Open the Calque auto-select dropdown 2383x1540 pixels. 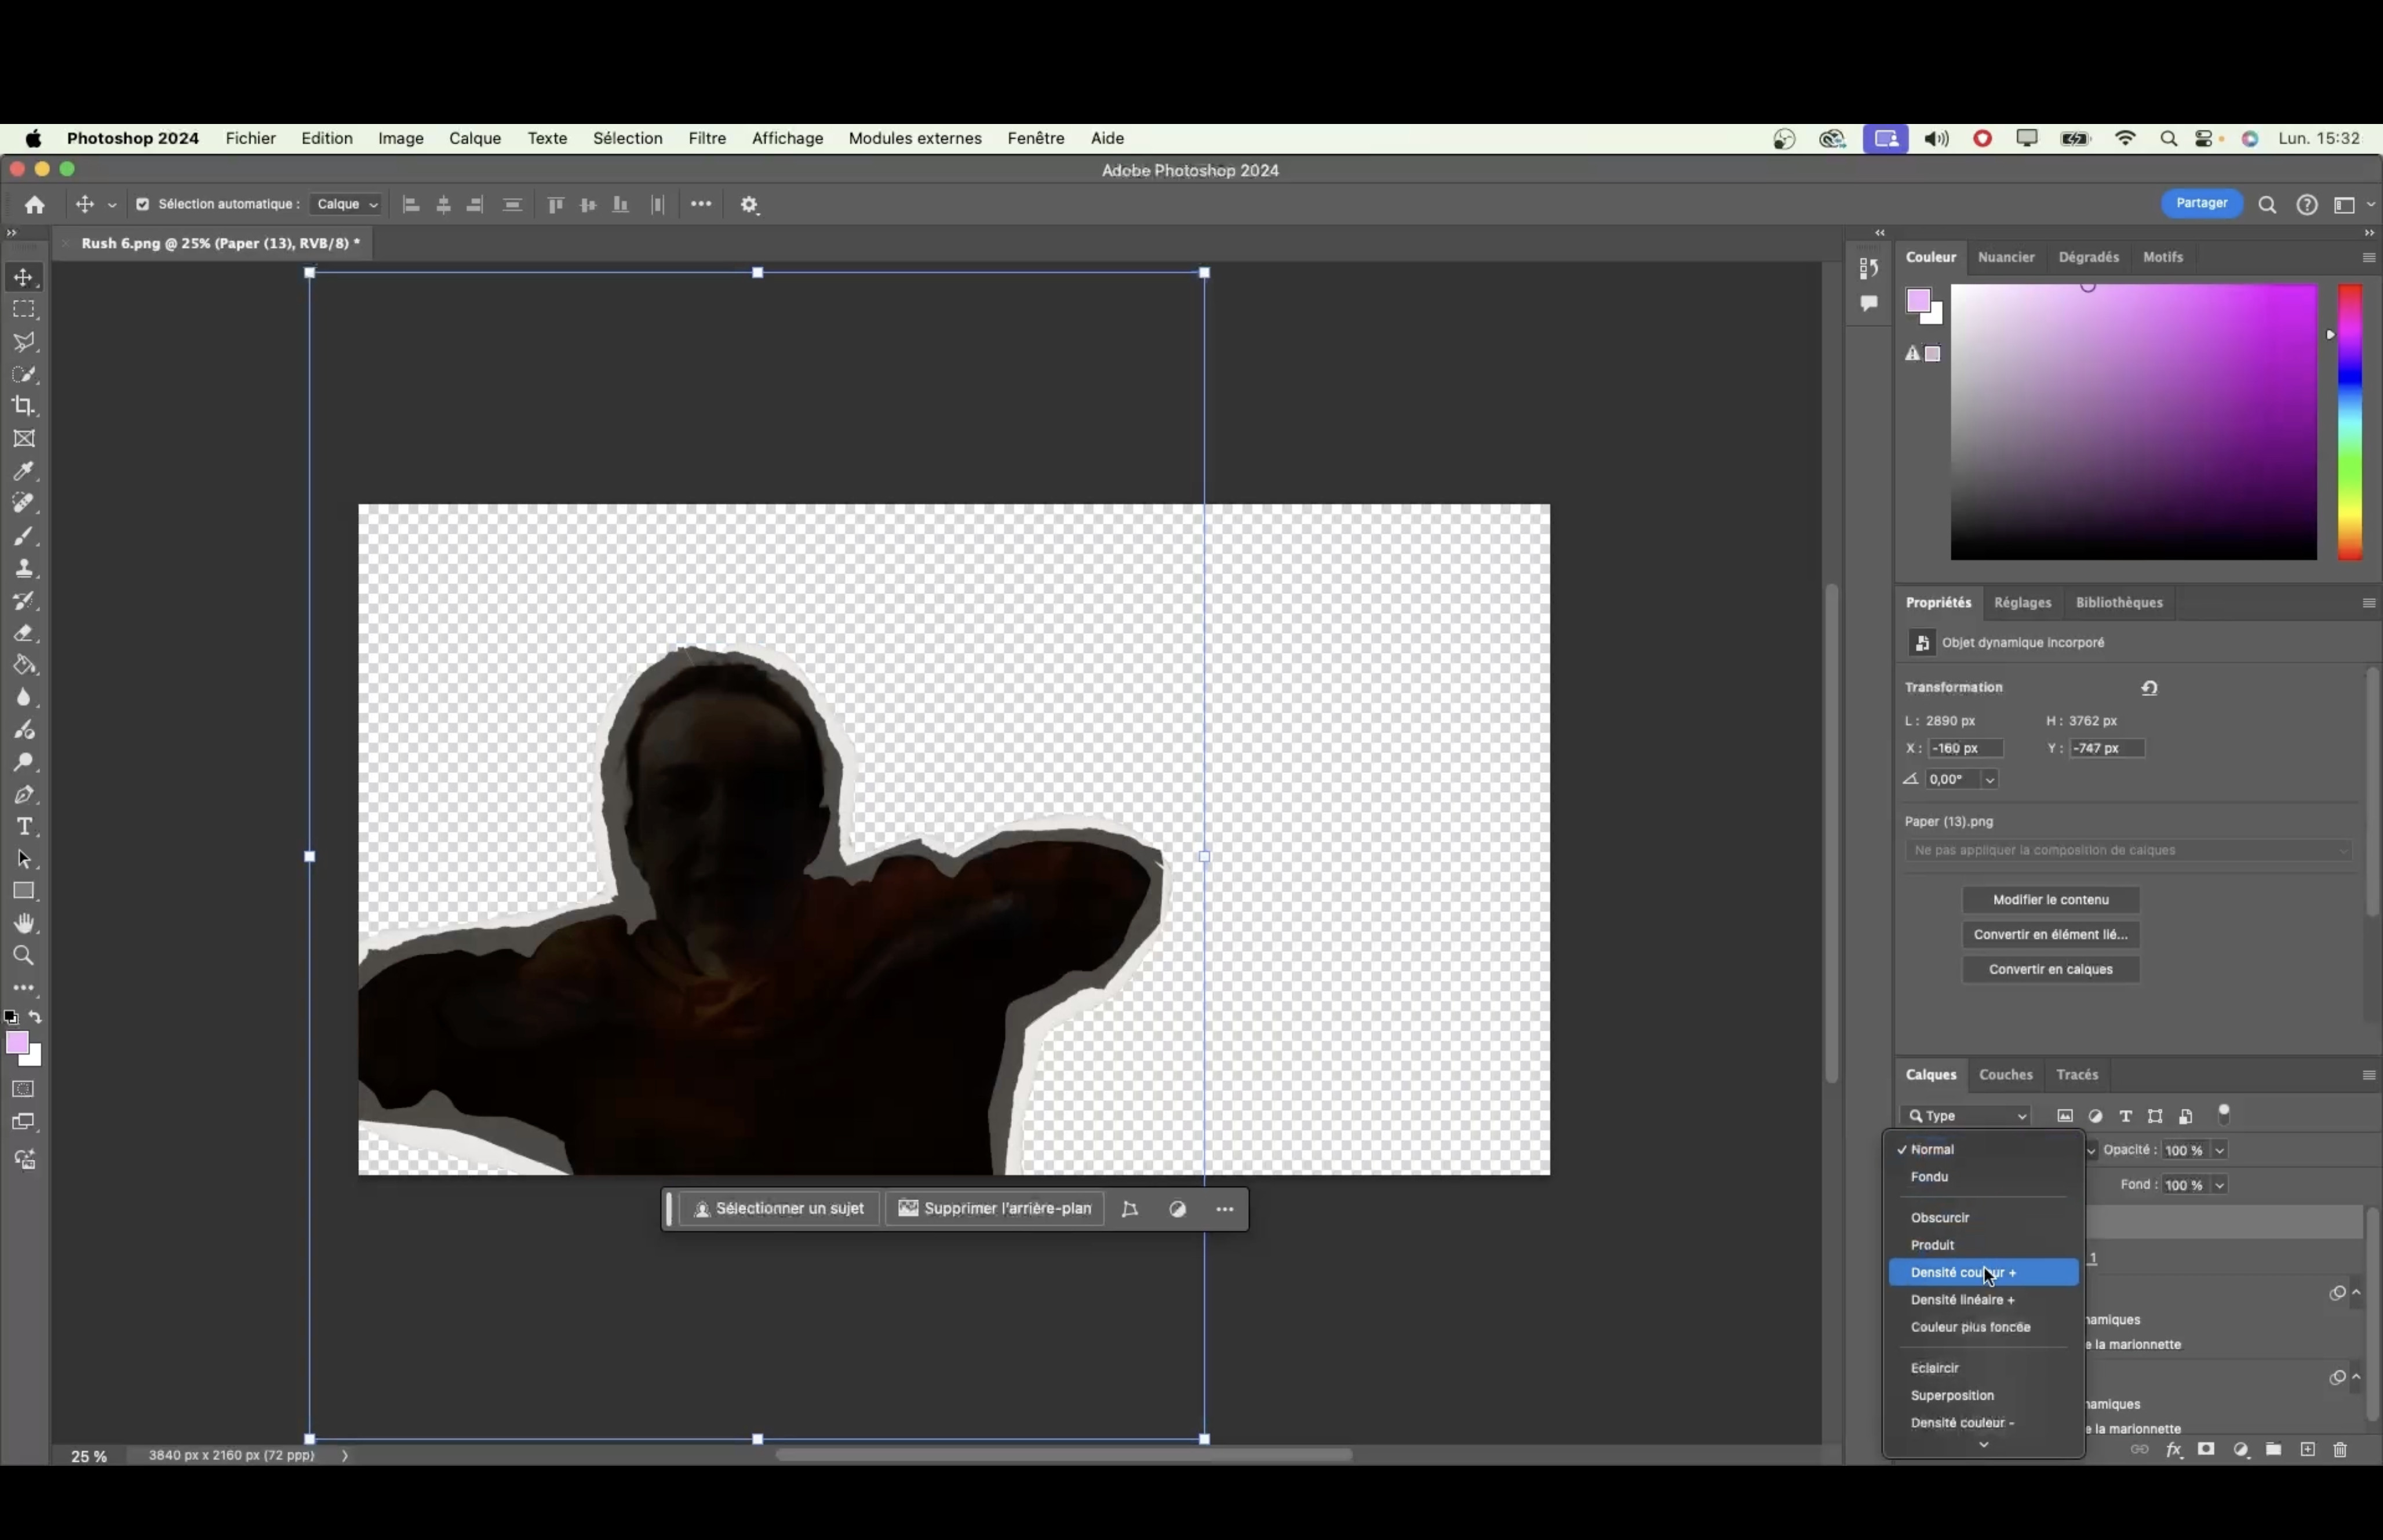[346, 204]
